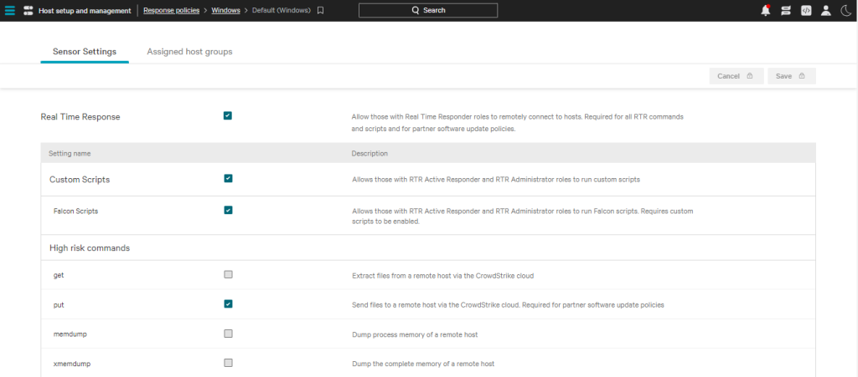Enable the xmemdump checkbox
Viewport: 858px width, 377px height.
click(x=228, y=363)
